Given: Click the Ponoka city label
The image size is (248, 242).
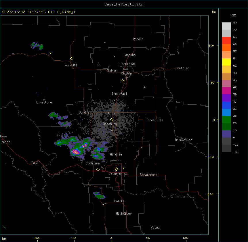Looking at the screenshot, I should tap(138, 39).
